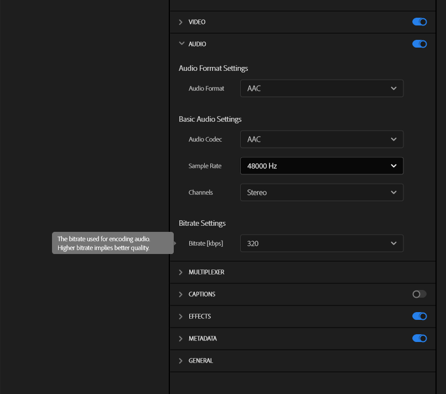
Task: Enable the CAPTIONS toggle switch
Action: tap(419, 294)
